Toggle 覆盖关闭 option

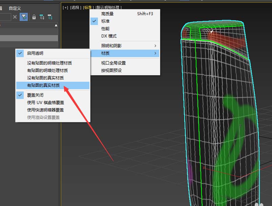click(53, 95)
